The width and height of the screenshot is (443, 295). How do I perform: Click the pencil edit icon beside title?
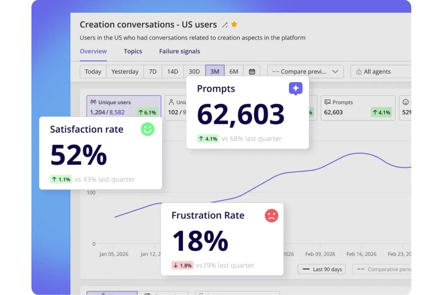(224, 25)
